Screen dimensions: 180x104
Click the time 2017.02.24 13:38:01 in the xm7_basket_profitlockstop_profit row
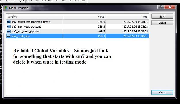click(136, 22)
